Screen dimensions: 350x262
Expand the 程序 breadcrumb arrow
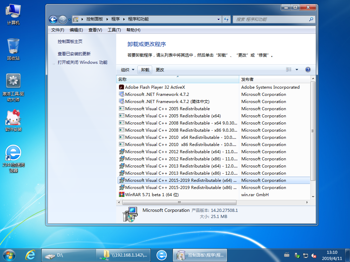[124, 19]
